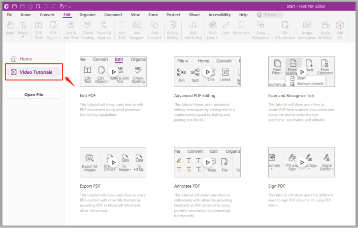Screen dimensions: 358x228
Task: Play the Advanced PDF Editing tutorial
Action: pos(207,72)
